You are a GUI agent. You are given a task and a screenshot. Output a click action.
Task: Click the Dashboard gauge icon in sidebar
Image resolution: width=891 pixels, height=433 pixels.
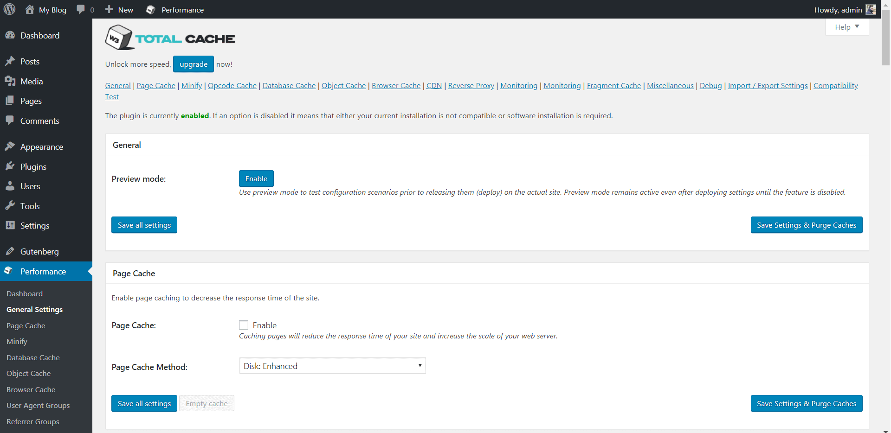point(10,35)
